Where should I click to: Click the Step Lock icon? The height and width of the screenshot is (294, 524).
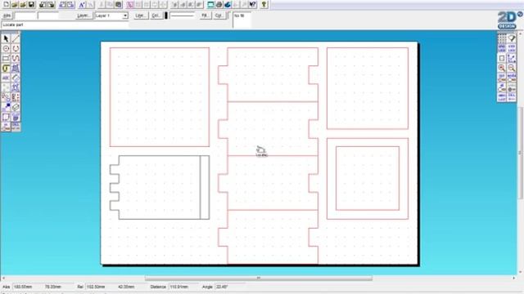click(x=512, y=49)
